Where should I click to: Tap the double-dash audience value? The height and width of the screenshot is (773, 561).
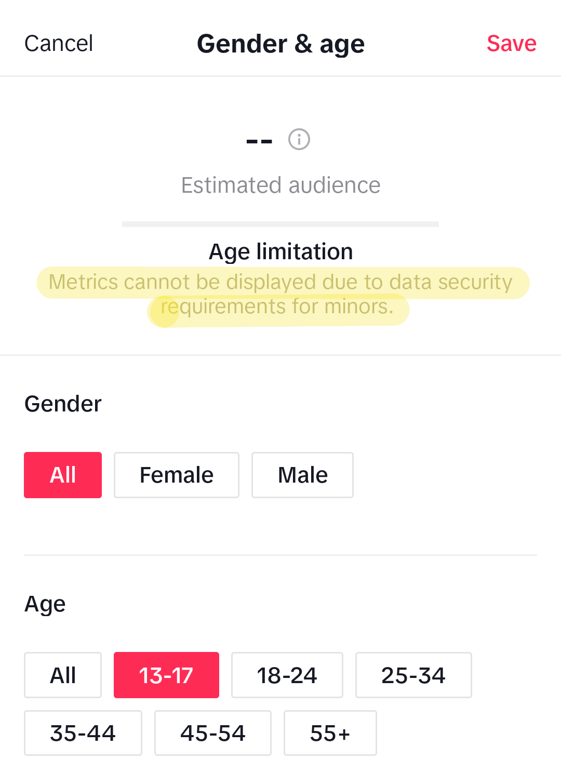259,141
